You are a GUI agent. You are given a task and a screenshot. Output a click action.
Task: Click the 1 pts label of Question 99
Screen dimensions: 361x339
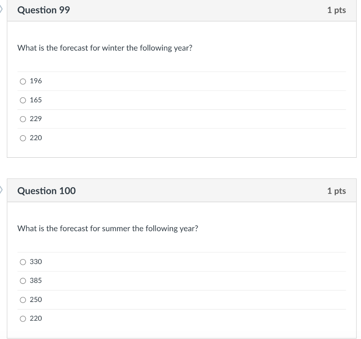336,10
